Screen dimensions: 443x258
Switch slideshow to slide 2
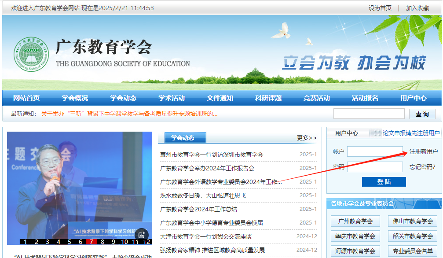point(37,242)
